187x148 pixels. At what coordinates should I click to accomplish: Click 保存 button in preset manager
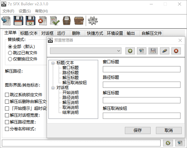tap(138, 130)
